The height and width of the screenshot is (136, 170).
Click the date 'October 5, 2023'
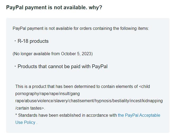(76, 54)
